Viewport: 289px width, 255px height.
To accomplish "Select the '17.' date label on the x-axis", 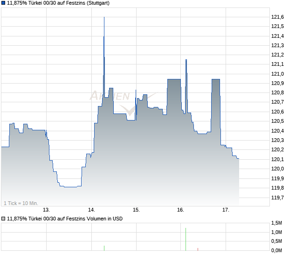I will (226, 210).
